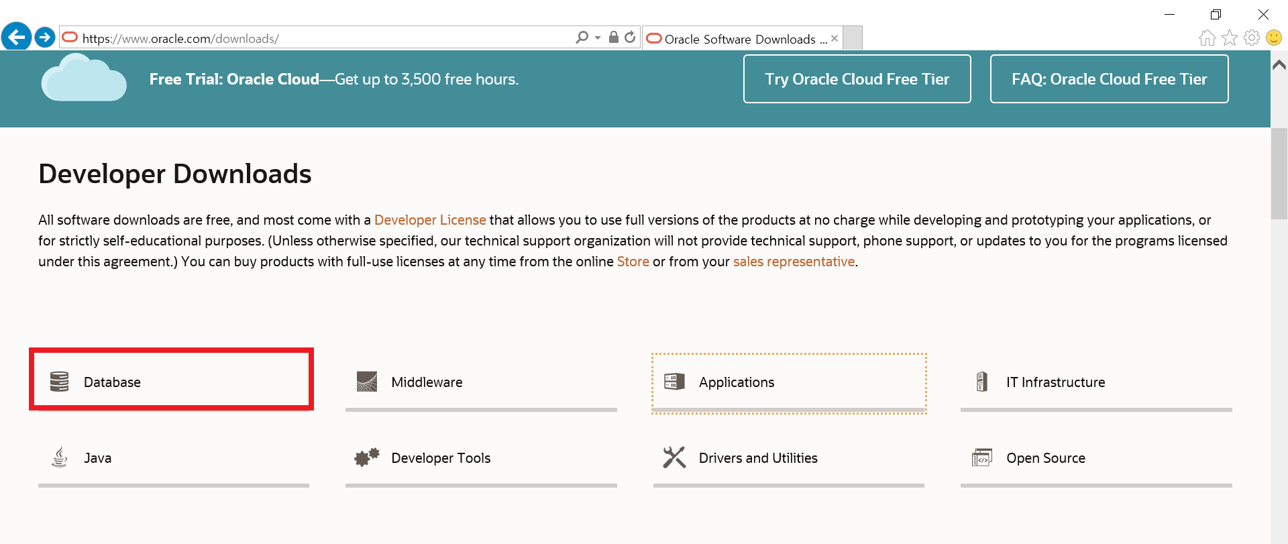Click the Developer Downloads heading
The width and height of the screenshot is (1288, 544).
[x=175, y=174]
